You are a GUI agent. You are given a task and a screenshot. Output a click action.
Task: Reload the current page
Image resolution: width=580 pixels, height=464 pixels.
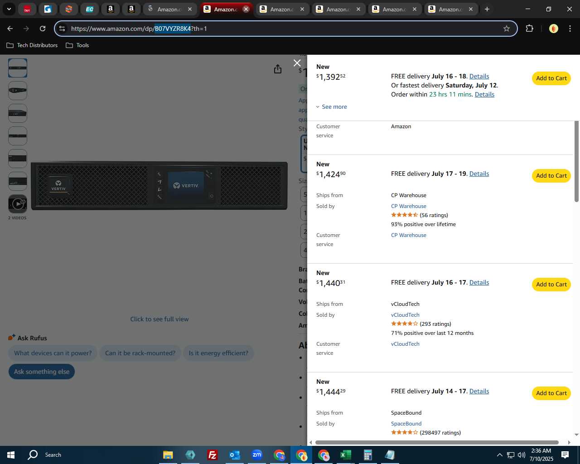(x=43, y=29)
